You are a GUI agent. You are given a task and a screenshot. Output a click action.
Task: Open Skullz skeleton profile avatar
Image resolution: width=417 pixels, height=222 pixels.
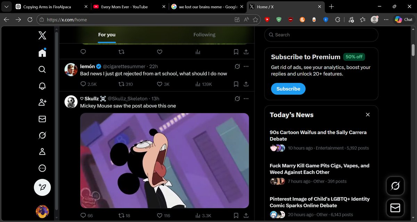pyautogui.click(x=71, y=102)
